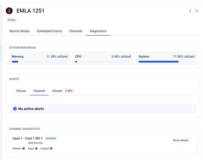Switch to the Device Details tab
The height and width of the screenshot is (160, 203).
pyautogui.click(x=19, y=31)
